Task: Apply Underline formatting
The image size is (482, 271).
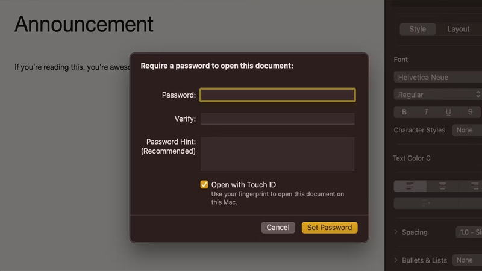Action: 448,112
